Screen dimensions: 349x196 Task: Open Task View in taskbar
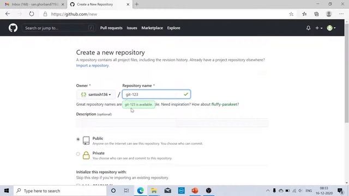click(x=127, y=191)
